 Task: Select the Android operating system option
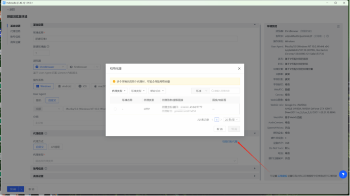[65, 86]
